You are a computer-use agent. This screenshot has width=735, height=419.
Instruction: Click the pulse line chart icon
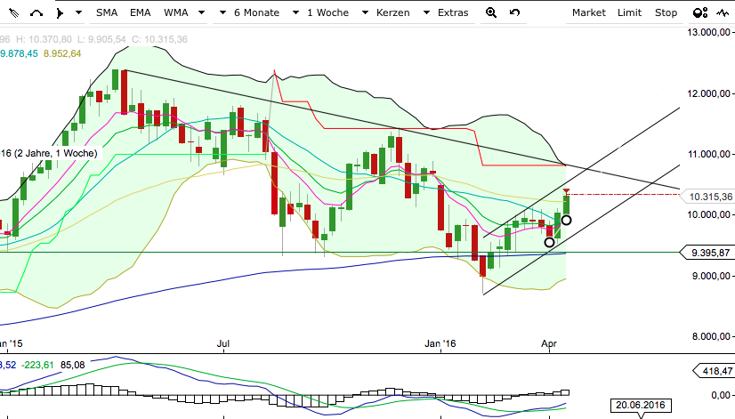coord(723,13)
